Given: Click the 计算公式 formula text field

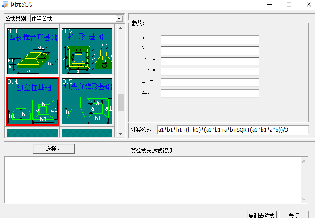Looking at the screenshot, I should pyautogui.click(x=233, y=130).
